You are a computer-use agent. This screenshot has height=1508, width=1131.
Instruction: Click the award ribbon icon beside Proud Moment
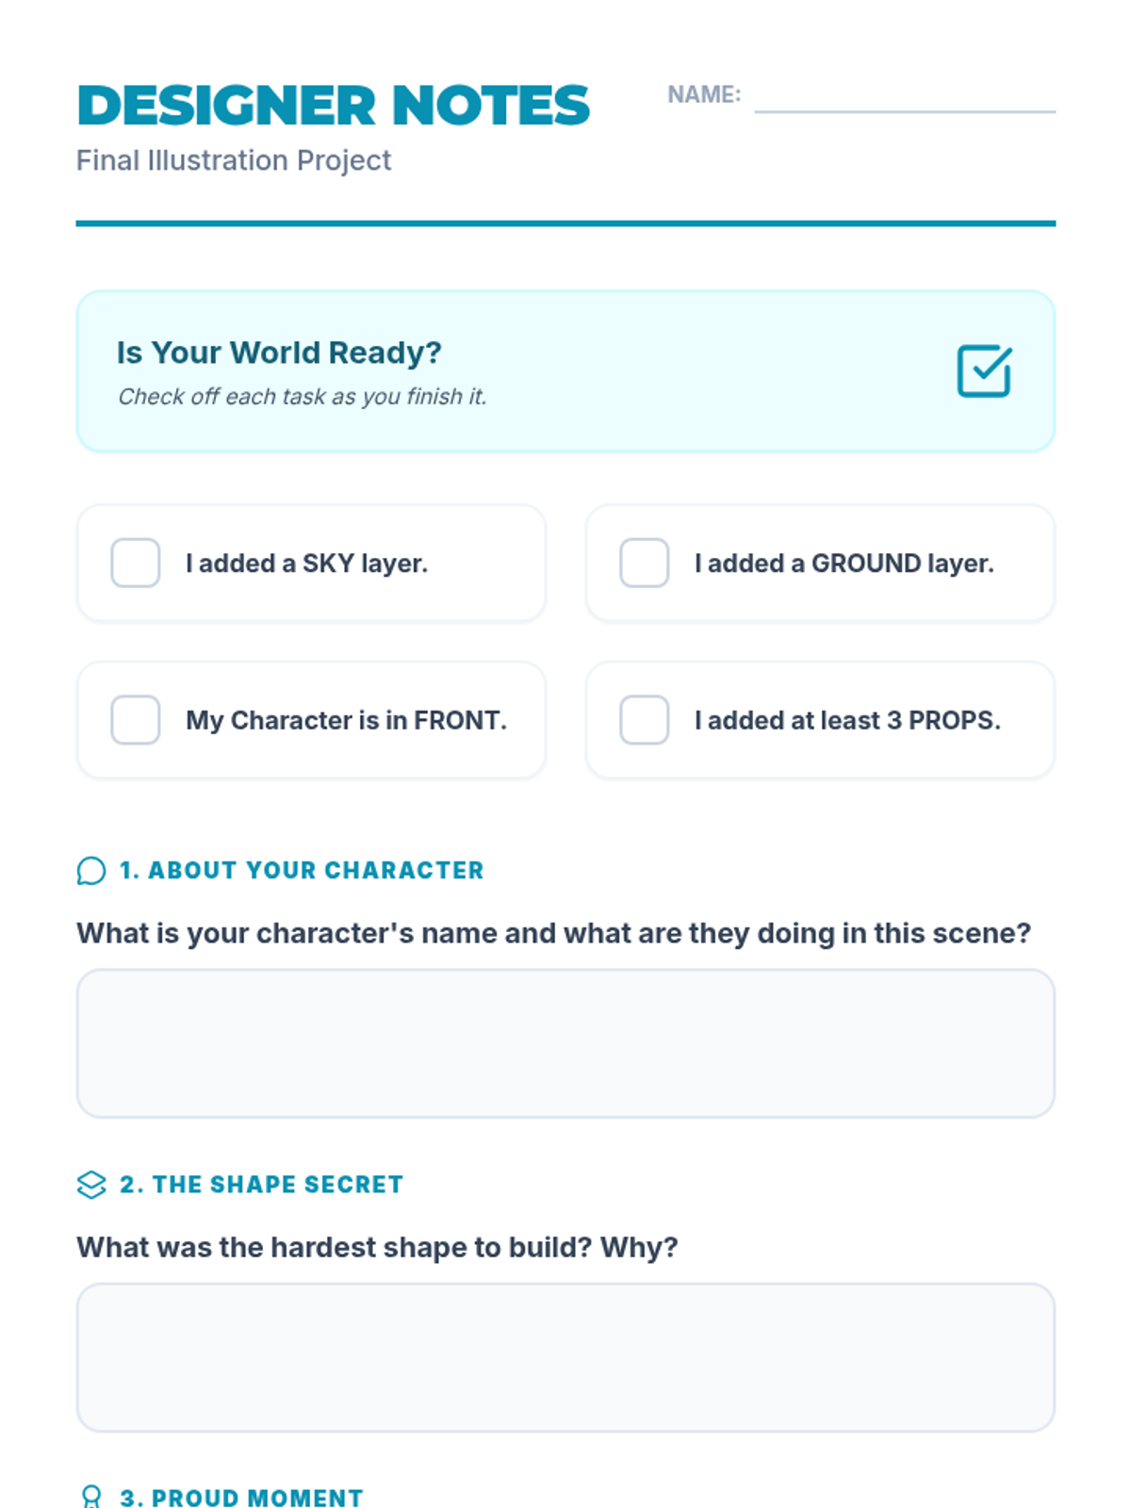91,1497
